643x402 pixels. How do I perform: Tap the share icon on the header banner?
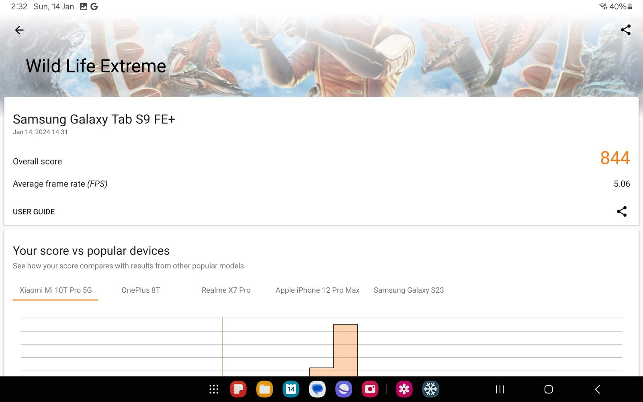tap(625, 30)
